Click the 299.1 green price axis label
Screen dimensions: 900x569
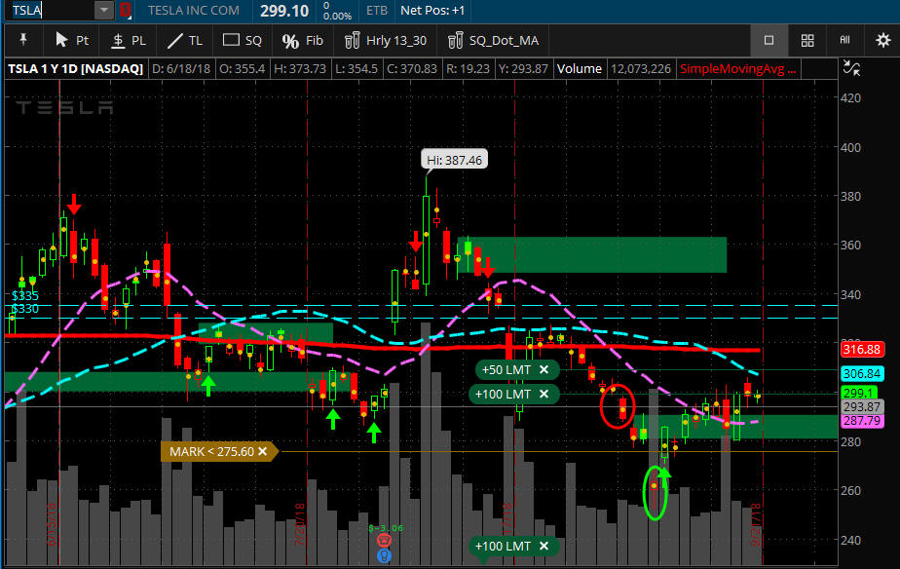[x=859, y=393]
